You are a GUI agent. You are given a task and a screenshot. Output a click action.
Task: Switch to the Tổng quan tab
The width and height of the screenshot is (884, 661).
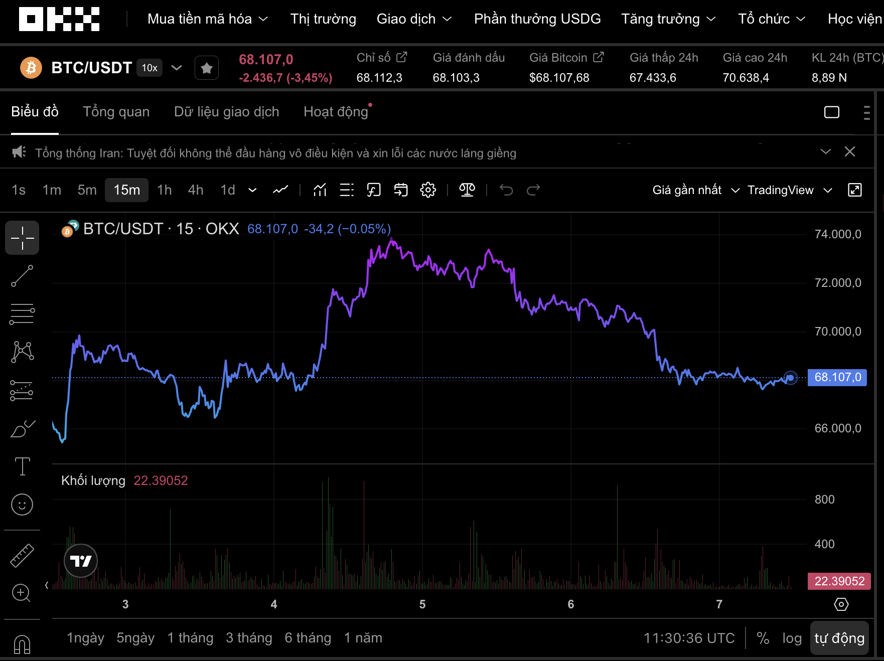(x=116, y=112)
